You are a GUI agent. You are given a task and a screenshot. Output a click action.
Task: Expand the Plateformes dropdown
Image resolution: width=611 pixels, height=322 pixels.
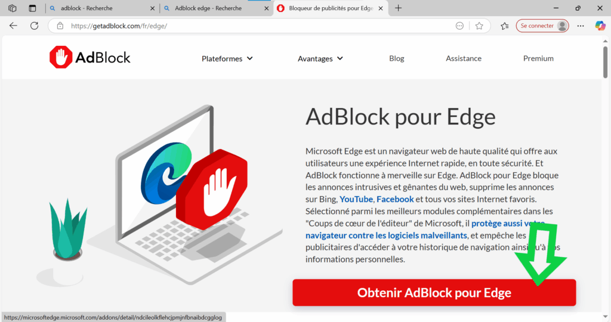227,58
